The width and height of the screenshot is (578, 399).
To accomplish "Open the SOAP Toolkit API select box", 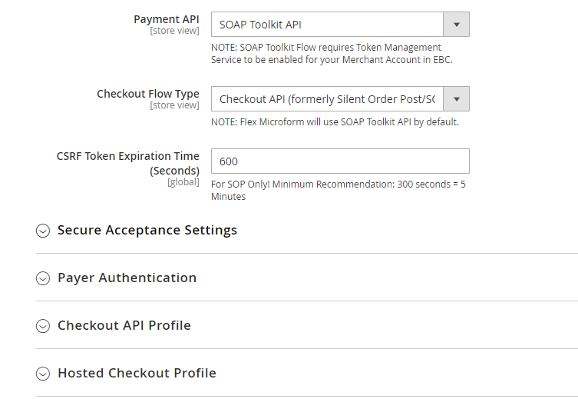I will click(328, 25).
